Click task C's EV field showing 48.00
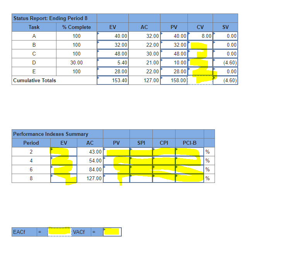This screenshot has width=300, height=257. pos(112,54)
